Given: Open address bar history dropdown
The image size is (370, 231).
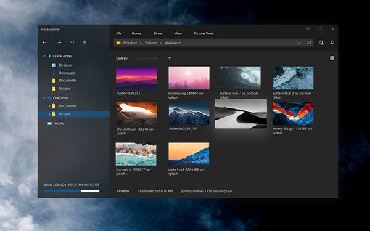Looking at the screenshot, I should coord(299,43).
